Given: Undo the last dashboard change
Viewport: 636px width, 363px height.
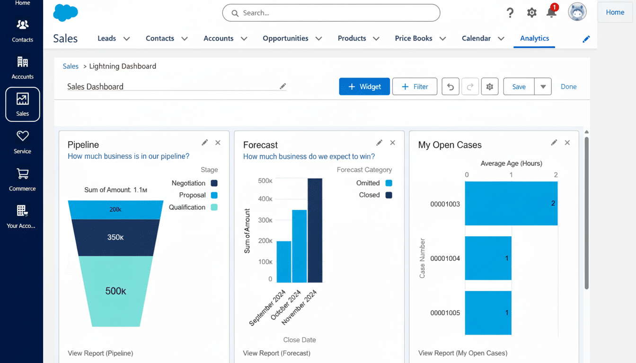Looking at the screenshot, I should pos(450,86).
